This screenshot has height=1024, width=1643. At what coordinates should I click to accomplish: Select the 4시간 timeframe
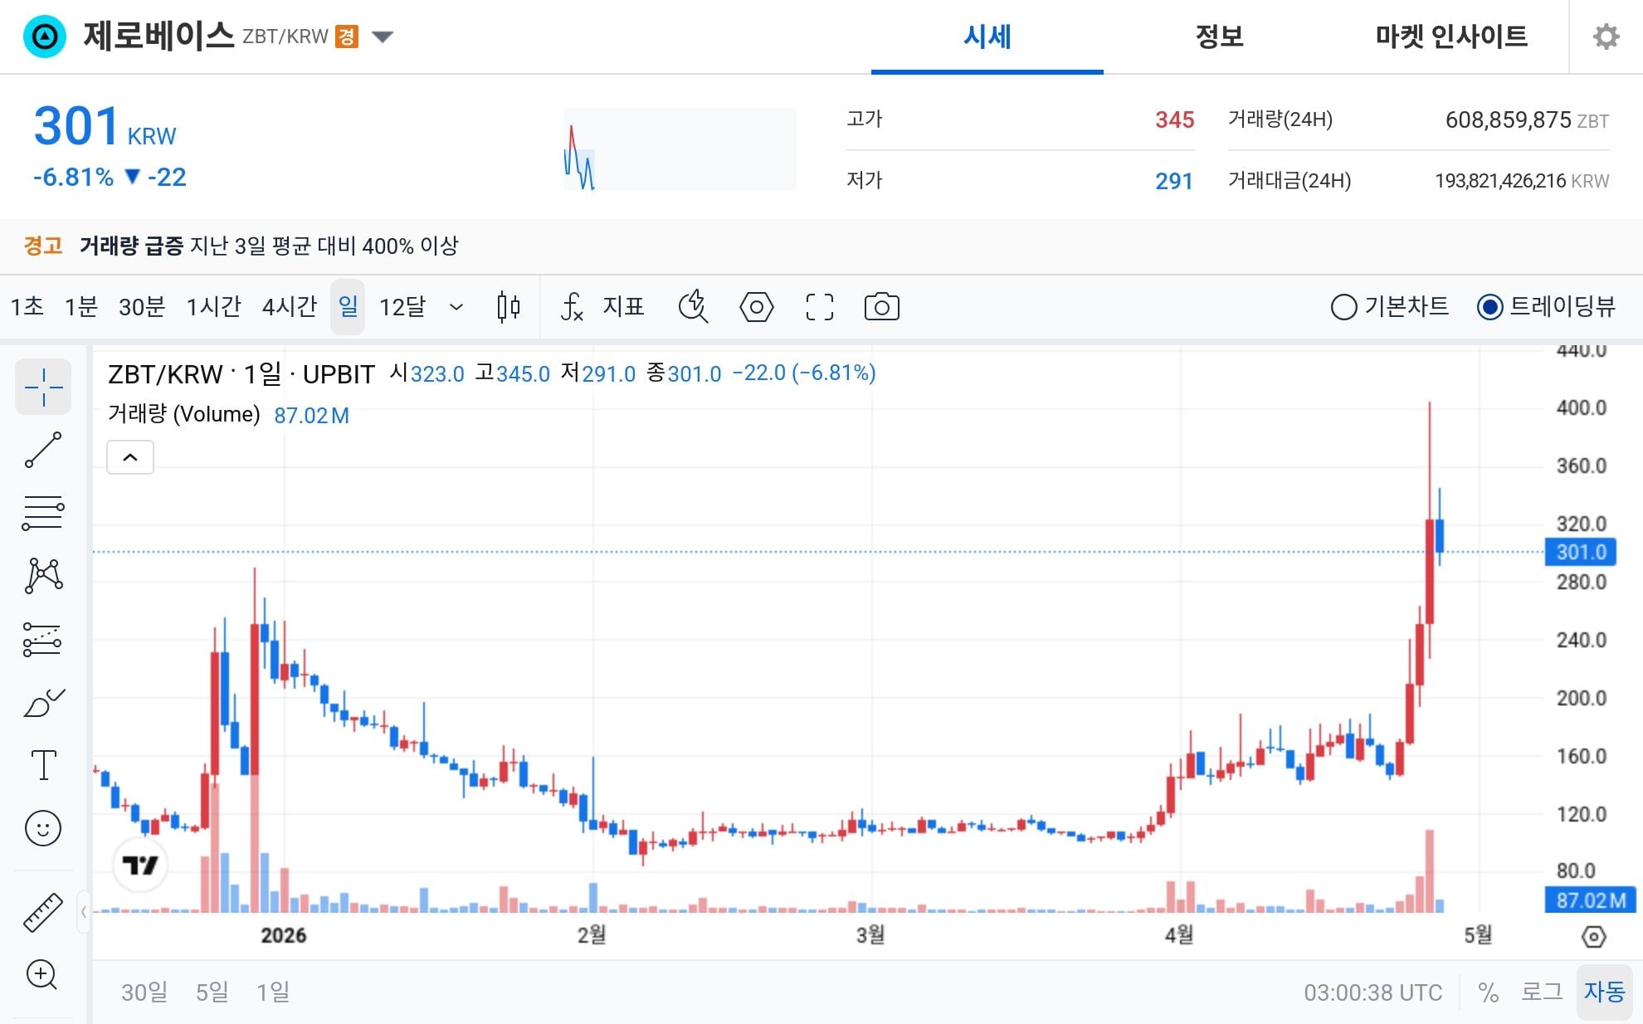point(288,306)
